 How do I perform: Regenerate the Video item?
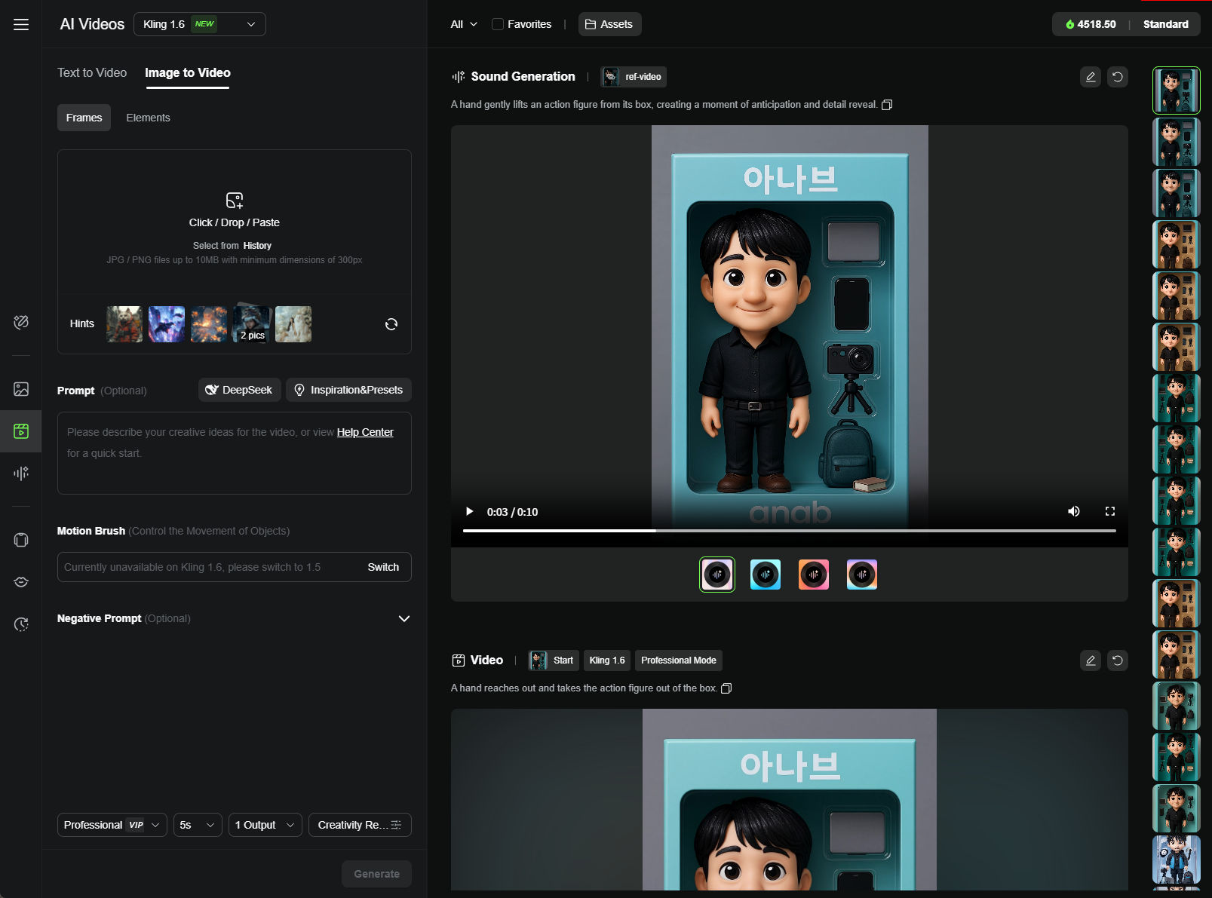click(1118, 660)
